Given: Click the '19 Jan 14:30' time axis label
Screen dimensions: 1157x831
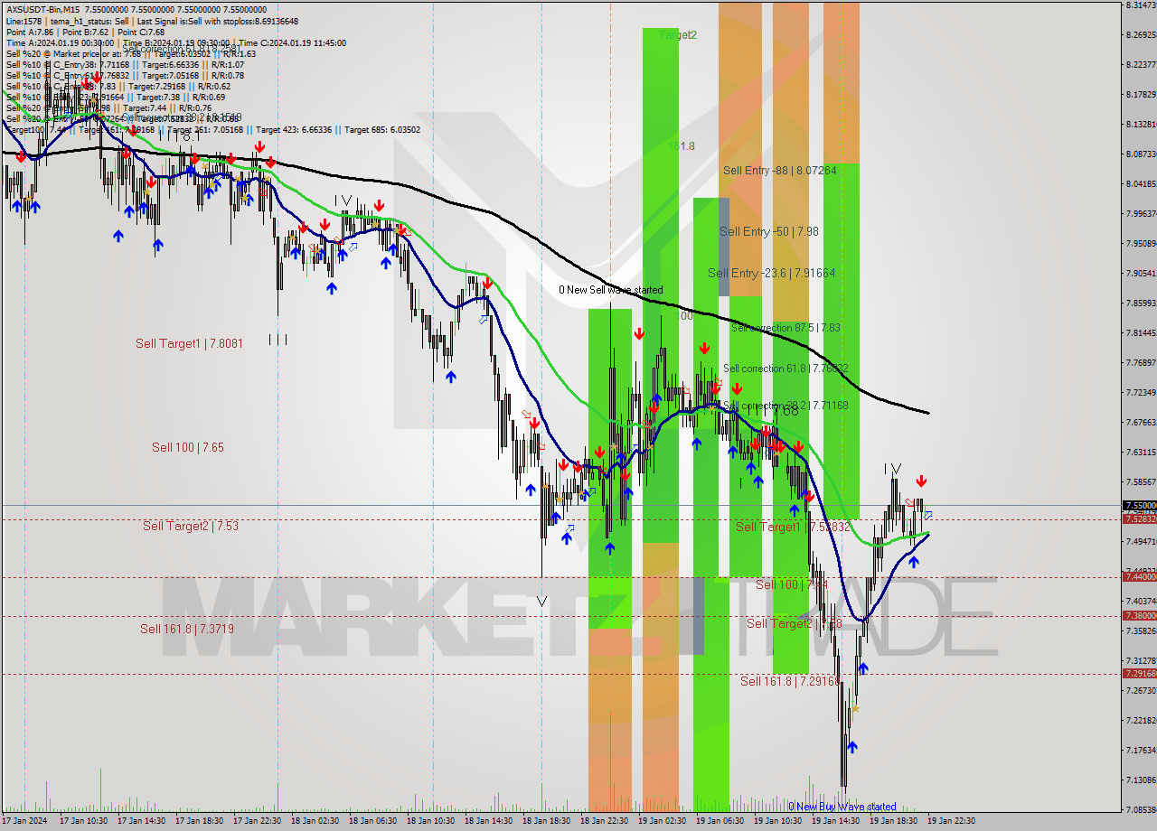Looking at the screenshot, I should tap(835, 821).
